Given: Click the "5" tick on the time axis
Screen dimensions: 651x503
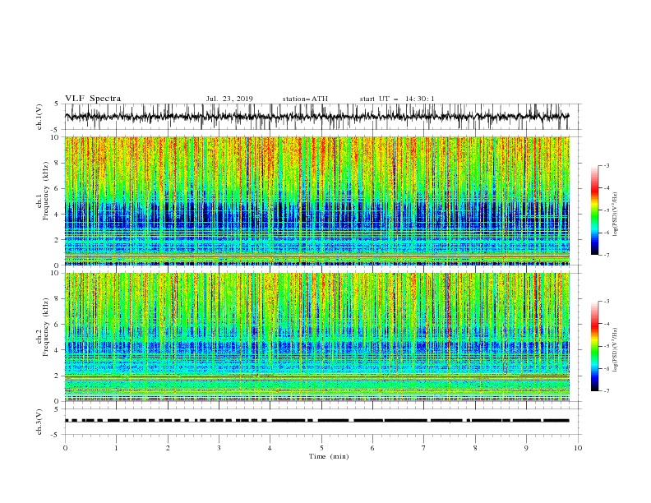Looking at the screenshot, I should coord(321,448).
